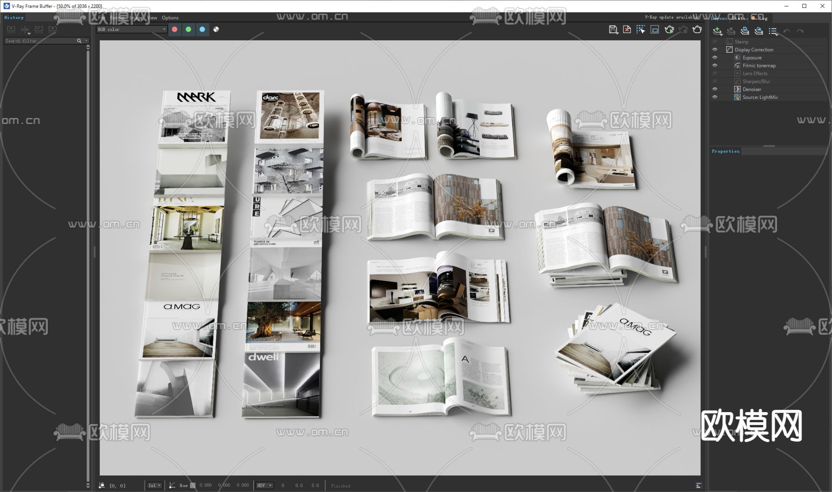The height and width of the screenshot is (492, 832).
Task: Enable the Region render icon
Action: (655, 30)
